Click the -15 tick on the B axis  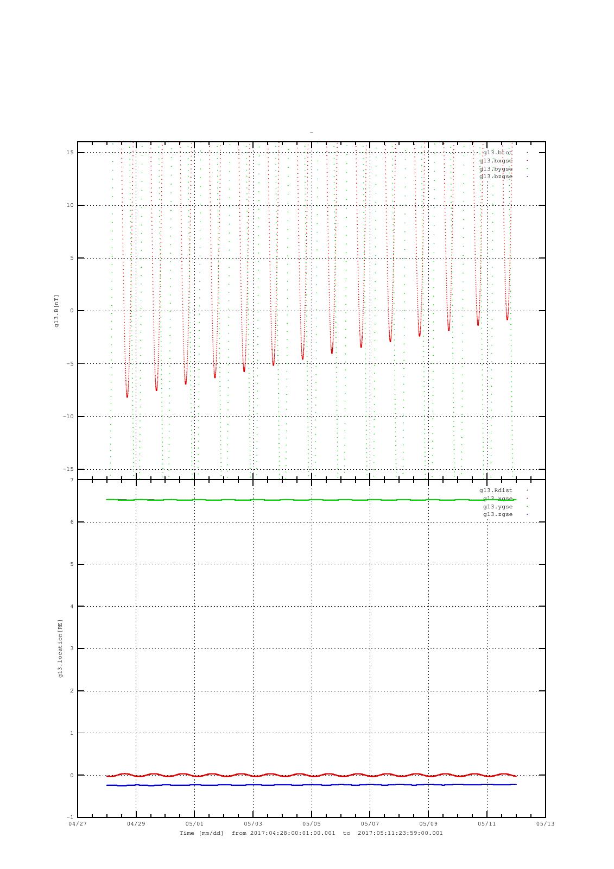click(x=68, y=469)
